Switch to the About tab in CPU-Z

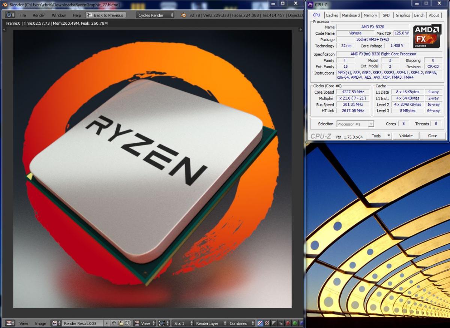(434, 15)
